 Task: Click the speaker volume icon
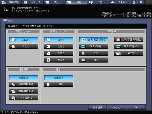point(141,2)
